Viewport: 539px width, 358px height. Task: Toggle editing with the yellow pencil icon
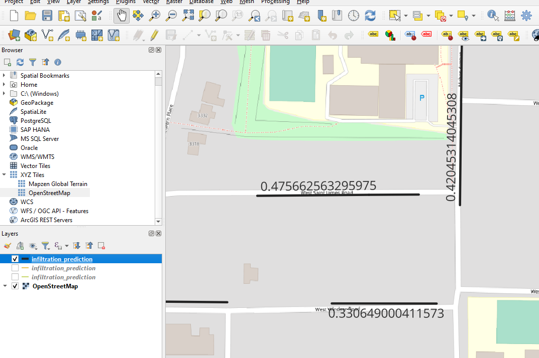(x=154, y=35)
